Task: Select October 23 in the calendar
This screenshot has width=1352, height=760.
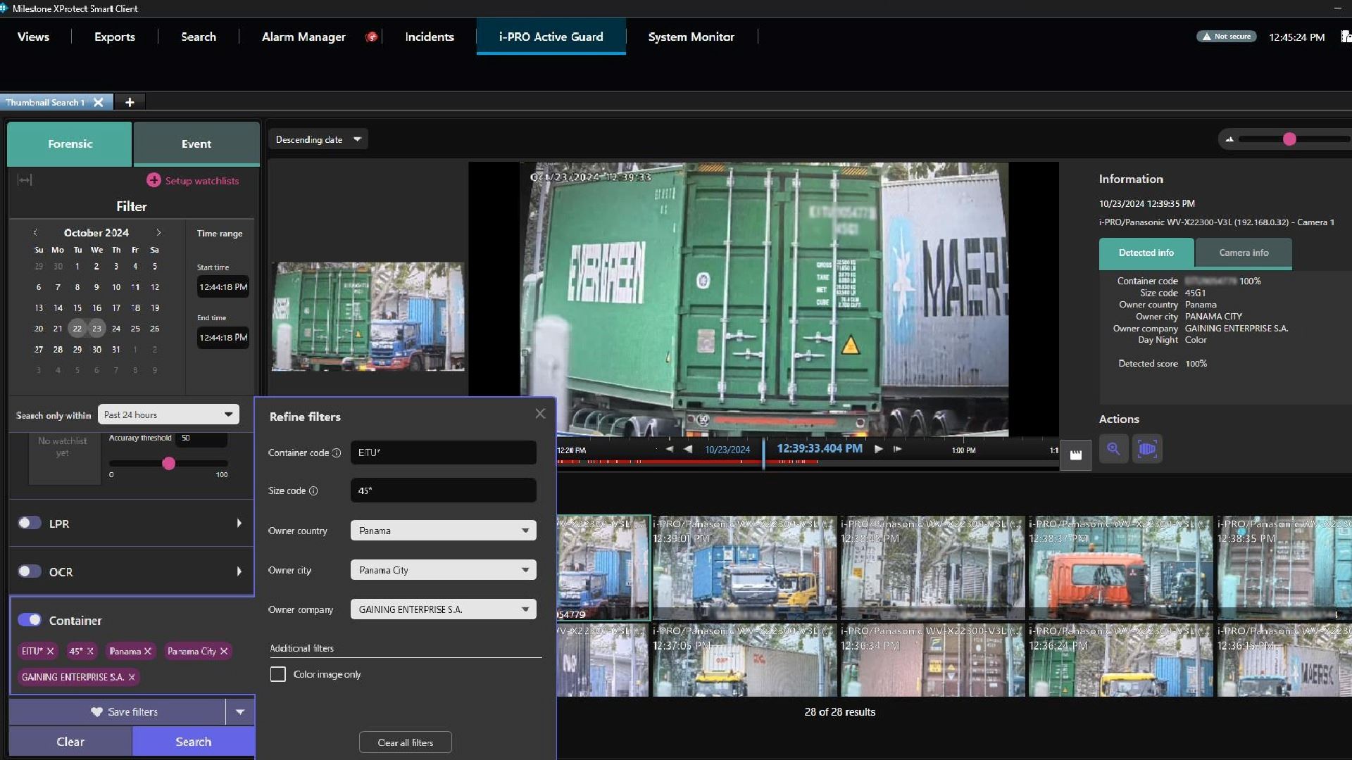Action: tap(96, 328)
